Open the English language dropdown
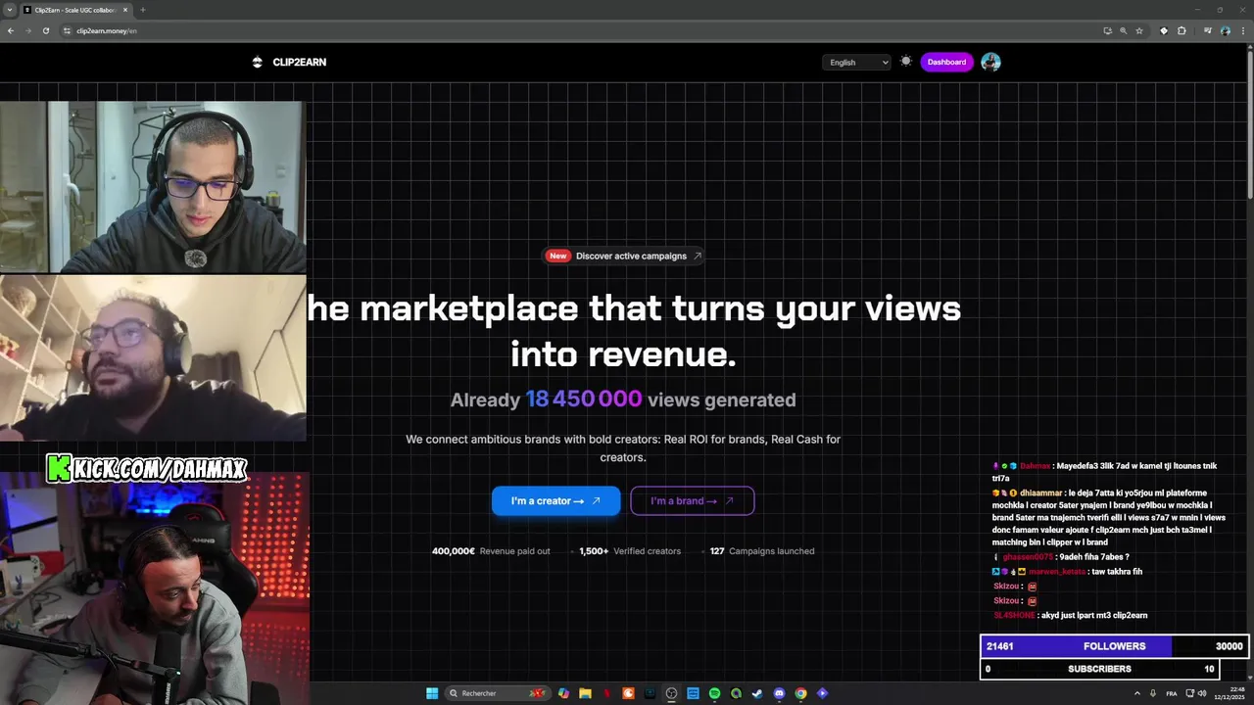Screen dimensions: 1254x705 coord(857,62)
